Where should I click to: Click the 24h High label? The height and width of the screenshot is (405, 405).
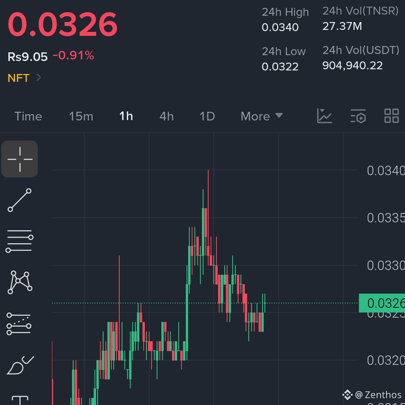click(x=285, y=12)
